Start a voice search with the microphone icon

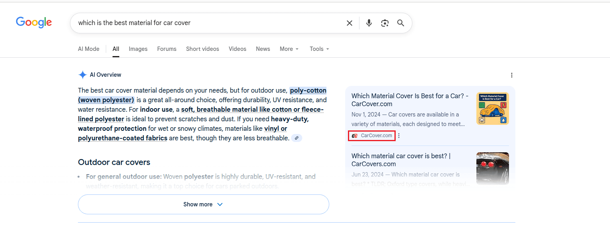pyautogui.click(x=369, y=23)
